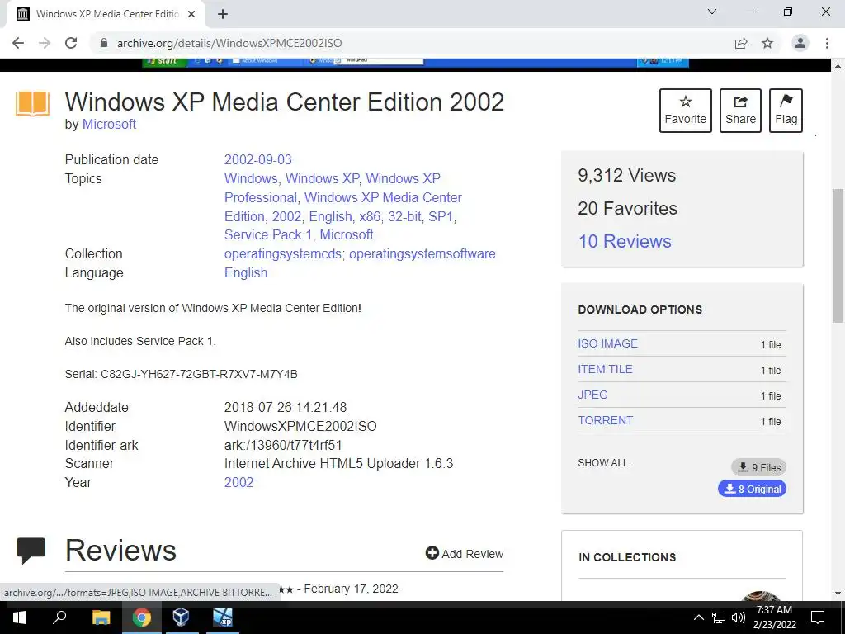Image resolution: width=845 pixels, height=634 pixels.
Task: Click the 9,312 Views text
Action: tap(627, 175)
